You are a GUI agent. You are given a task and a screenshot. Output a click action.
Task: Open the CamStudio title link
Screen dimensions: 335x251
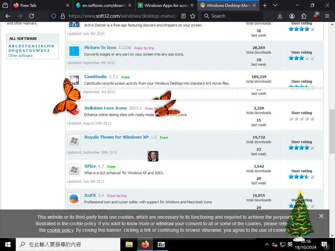(95, 76)
